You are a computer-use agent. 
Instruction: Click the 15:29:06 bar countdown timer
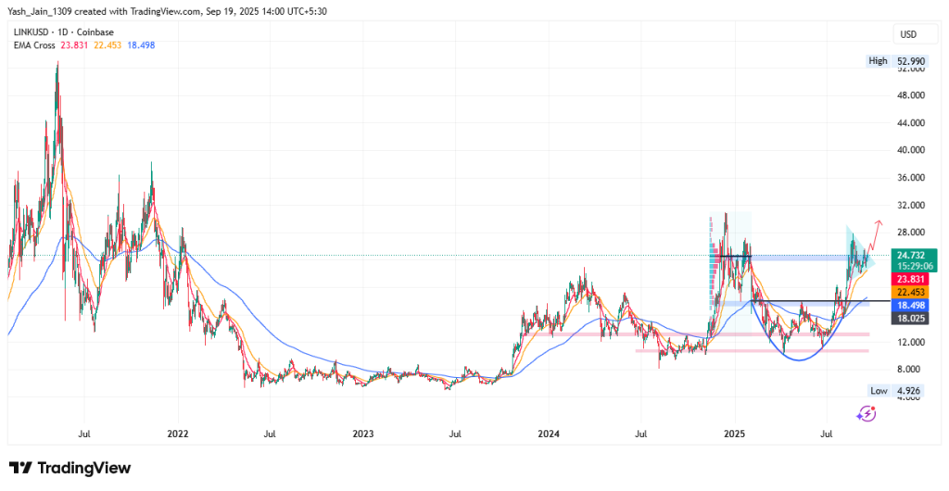915,266
